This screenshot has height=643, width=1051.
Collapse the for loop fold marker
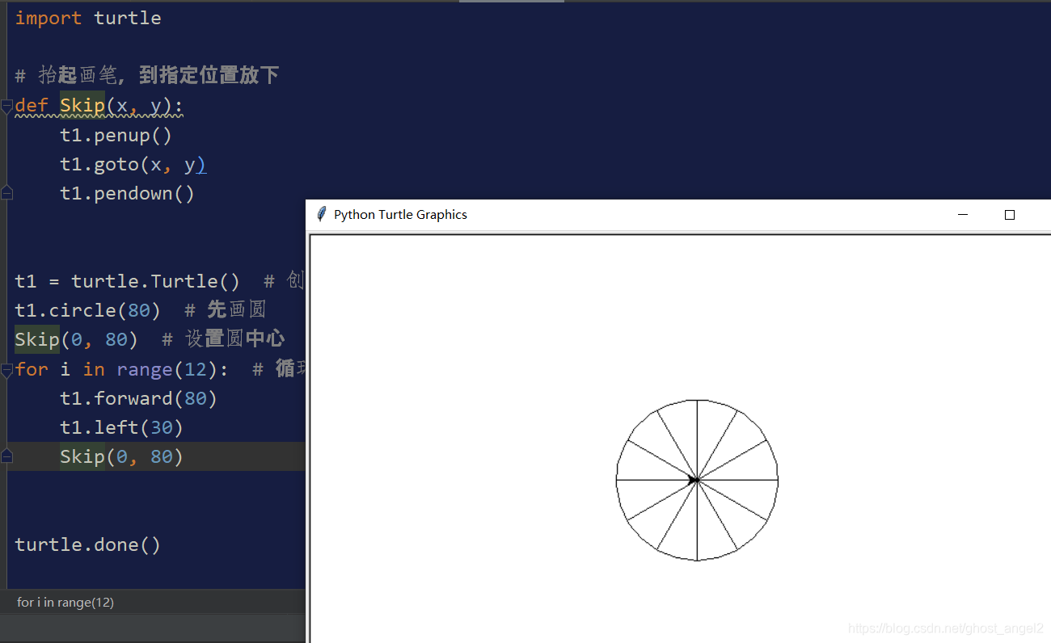pos(6,369)
